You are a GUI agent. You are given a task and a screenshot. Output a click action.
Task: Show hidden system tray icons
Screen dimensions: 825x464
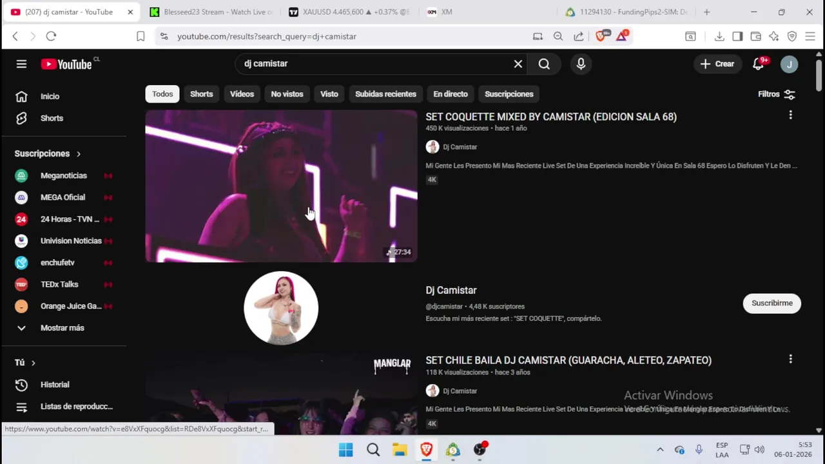pyautogui.click(x=660, y=450)
